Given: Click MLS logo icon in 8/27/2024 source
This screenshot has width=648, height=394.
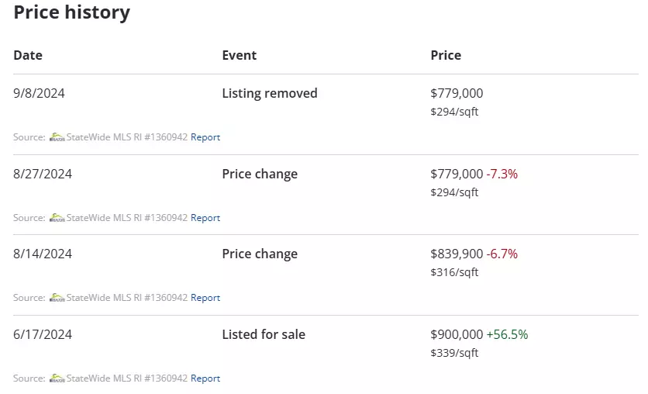Looking at the screenshot, I should 57,218.
